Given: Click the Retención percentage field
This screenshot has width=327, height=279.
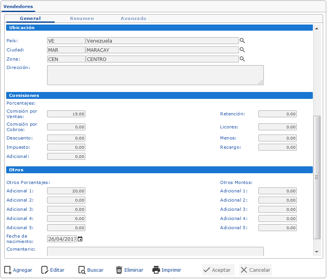Looking at the screenshot, I should [277, 114].
